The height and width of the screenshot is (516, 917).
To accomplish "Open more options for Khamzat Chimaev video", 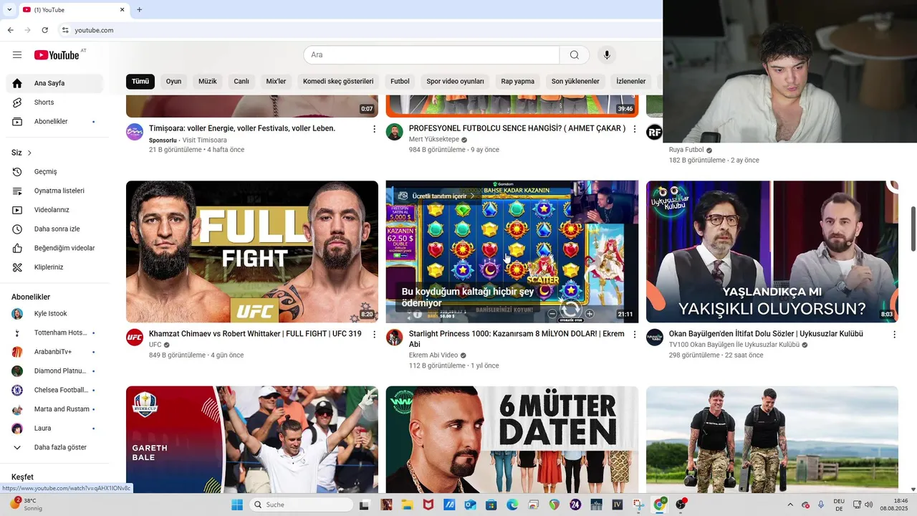I will coord(374,335).
